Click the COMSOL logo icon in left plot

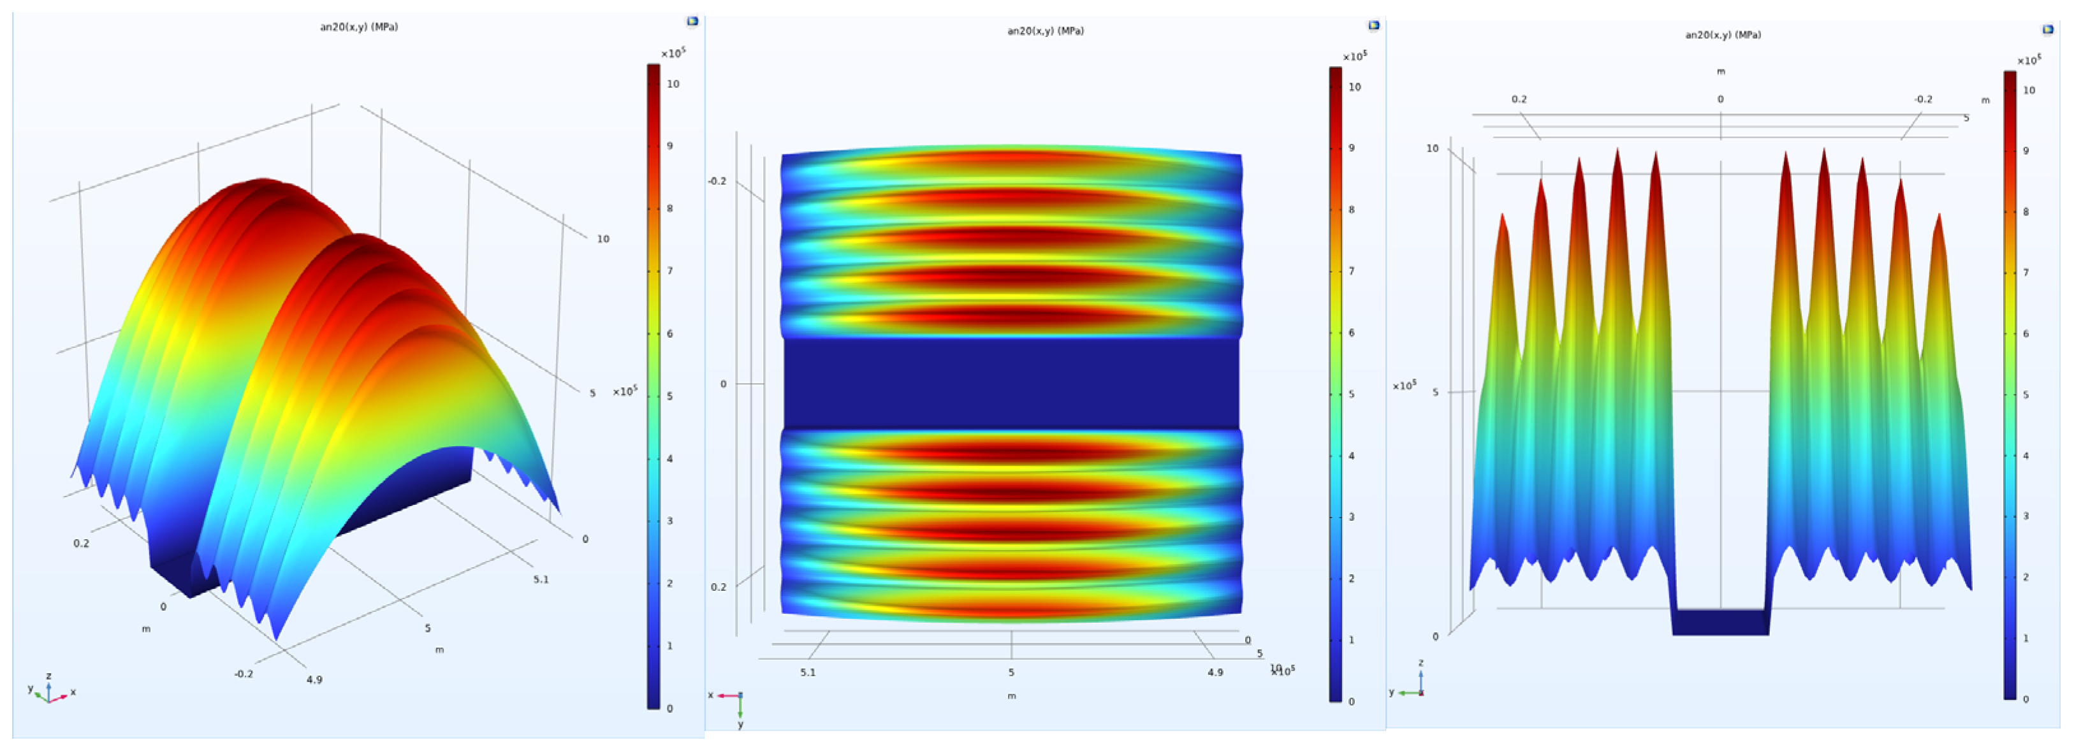[692, 21]
